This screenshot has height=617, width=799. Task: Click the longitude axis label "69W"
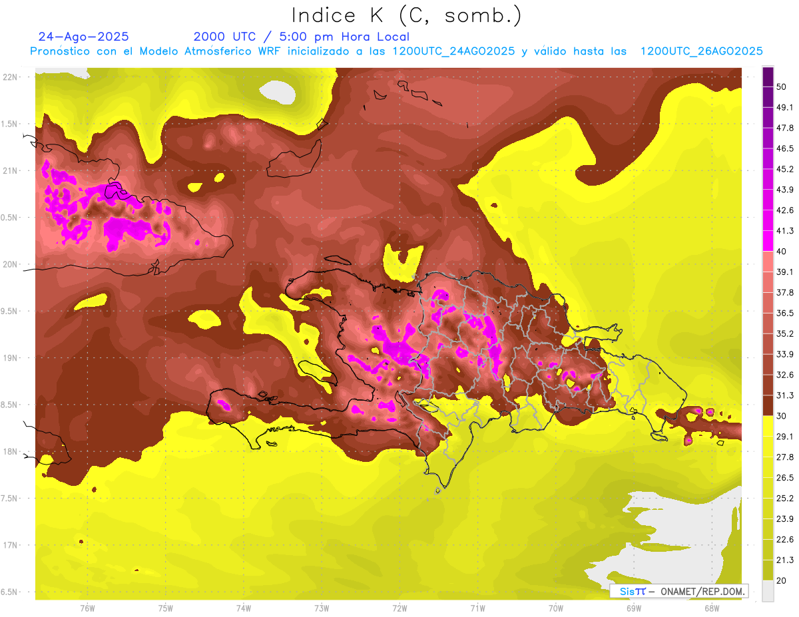click(634, 608)
